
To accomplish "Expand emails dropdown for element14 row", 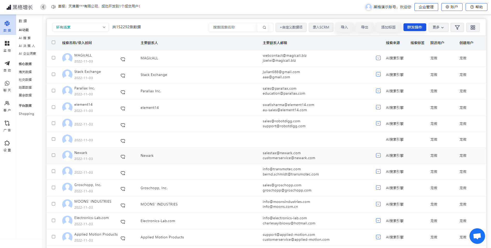I will pyautogui.click(x=378, y=107).
